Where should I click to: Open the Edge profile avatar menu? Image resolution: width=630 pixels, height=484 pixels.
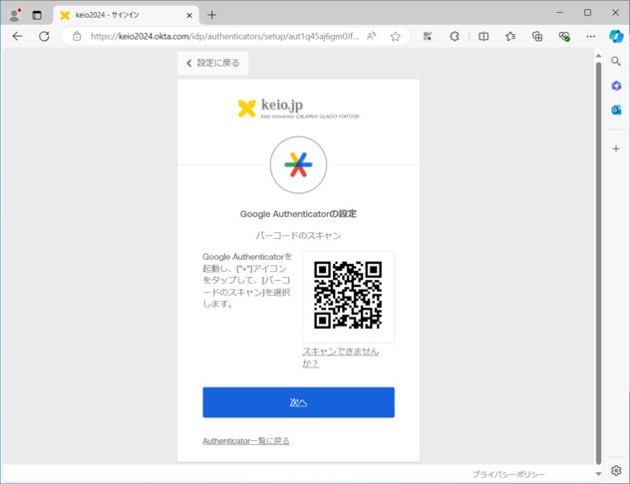[x=14, y=14]
